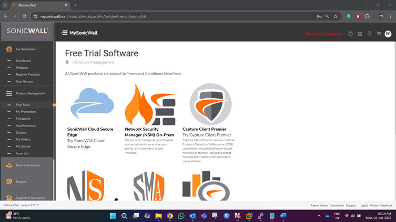The width and height of the screenshot is (396, 222).
Task: Open WhatsApp from taskbar
Action: 181,216
